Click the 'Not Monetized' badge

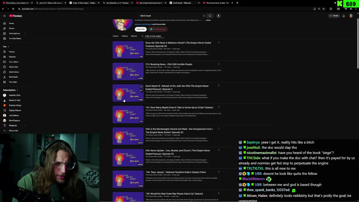[158, 29]
